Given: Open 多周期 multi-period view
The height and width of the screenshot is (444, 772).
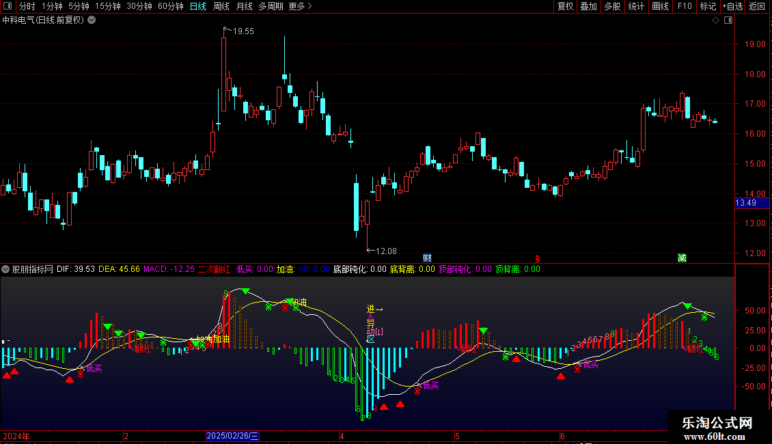Looking at the screenshot, I should [271, 6].
